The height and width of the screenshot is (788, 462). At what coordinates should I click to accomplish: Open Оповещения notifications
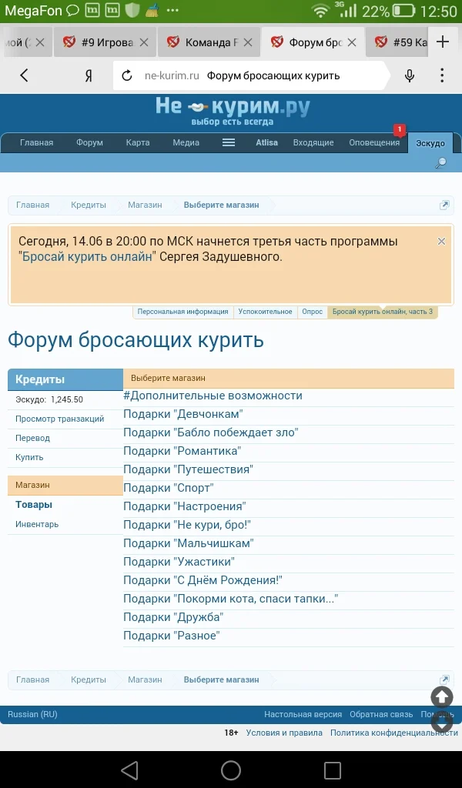coord(374,142)
